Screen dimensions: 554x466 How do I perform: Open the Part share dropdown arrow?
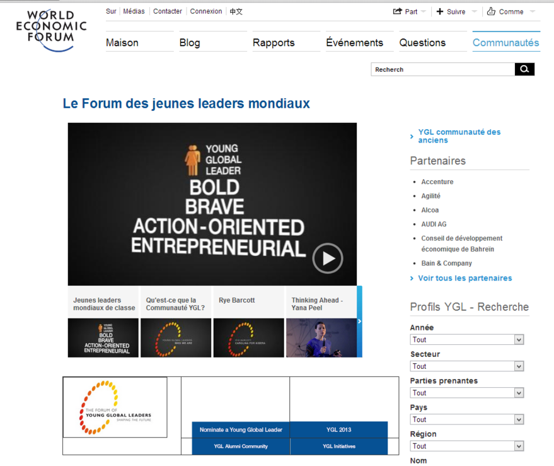click(424, 12)
